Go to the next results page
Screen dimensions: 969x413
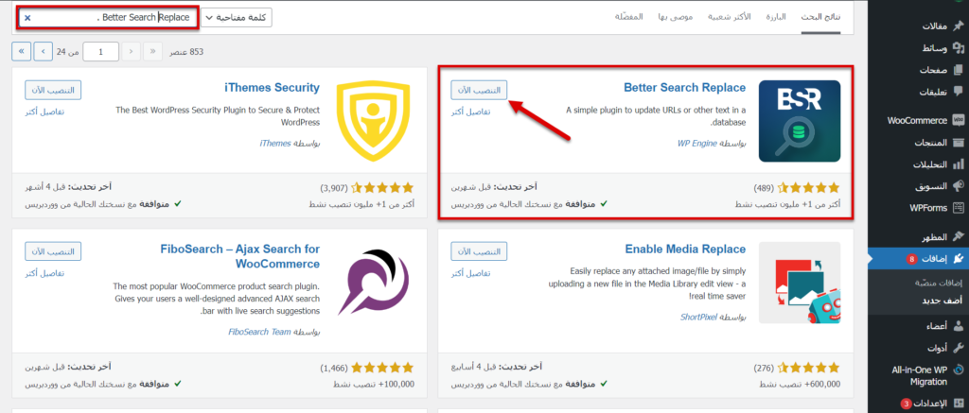[x=43, y=51]
